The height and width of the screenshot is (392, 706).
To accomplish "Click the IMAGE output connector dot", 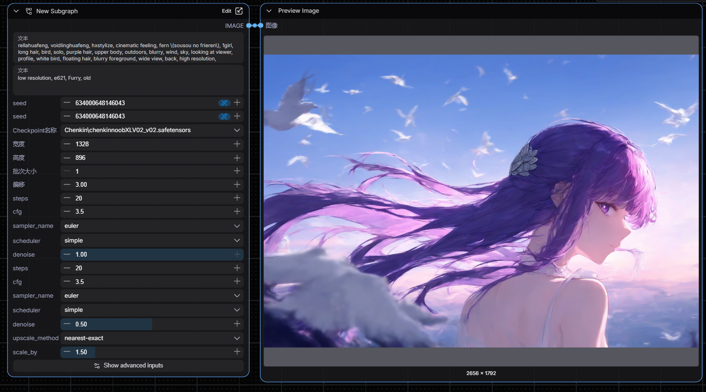I will tap(249, 25).
